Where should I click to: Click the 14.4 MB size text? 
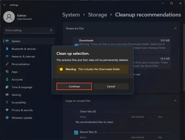165,59
